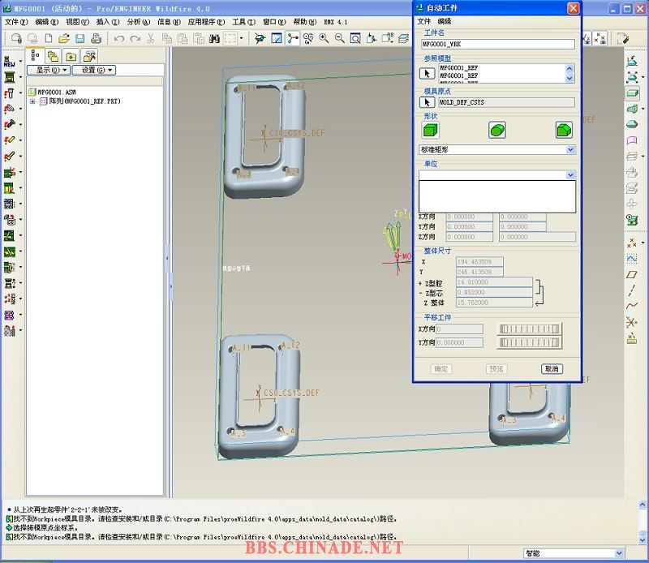Click the +Z型腔 value field
This screenshot has height=563, width=649.
click(494, 282)
